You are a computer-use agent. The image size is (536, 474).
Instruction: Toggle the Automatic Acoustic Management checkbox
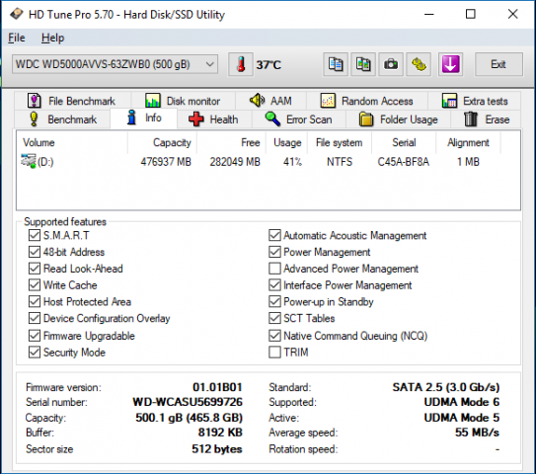tap(274, 235)
